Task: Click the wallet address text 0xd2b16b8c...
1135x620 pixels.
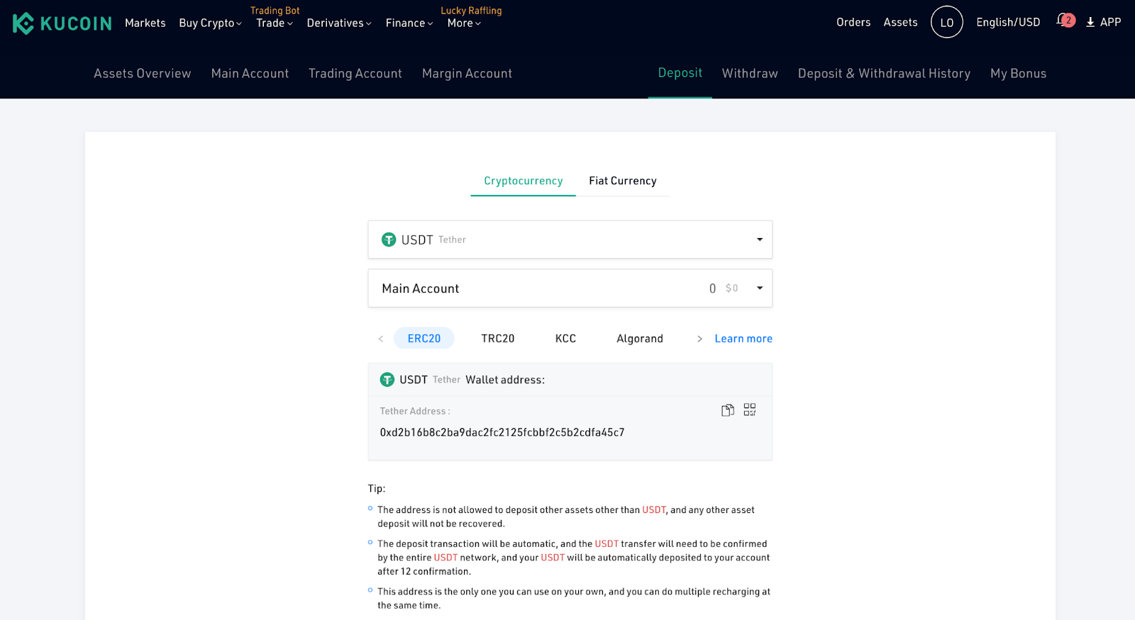Action: 502,432
